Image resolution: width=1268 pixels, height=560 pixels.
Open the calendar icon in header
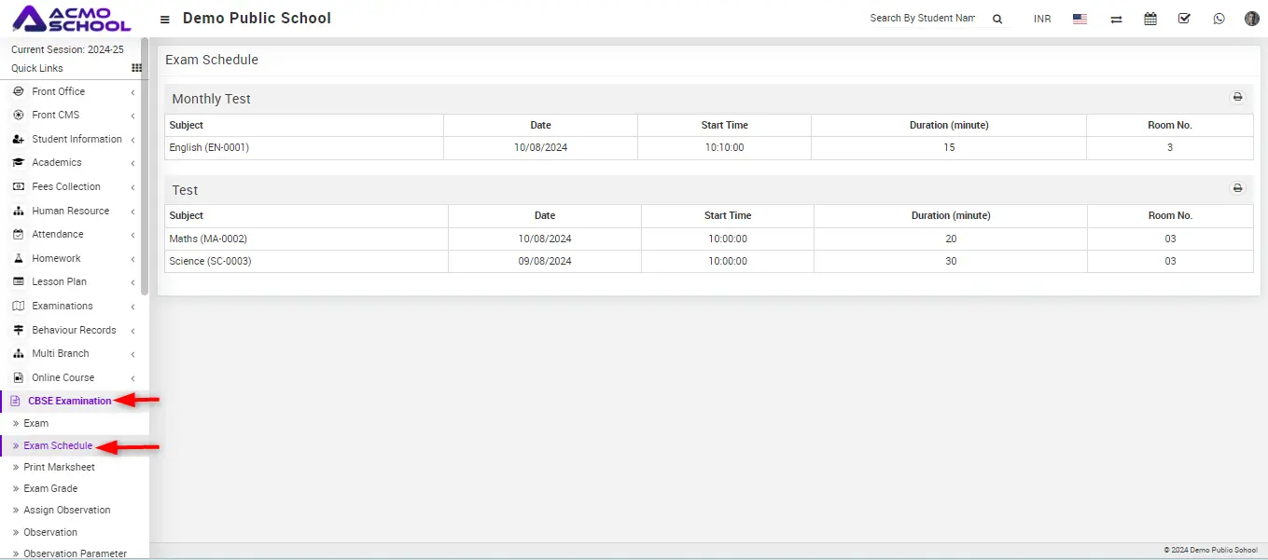click(1150, 19)
